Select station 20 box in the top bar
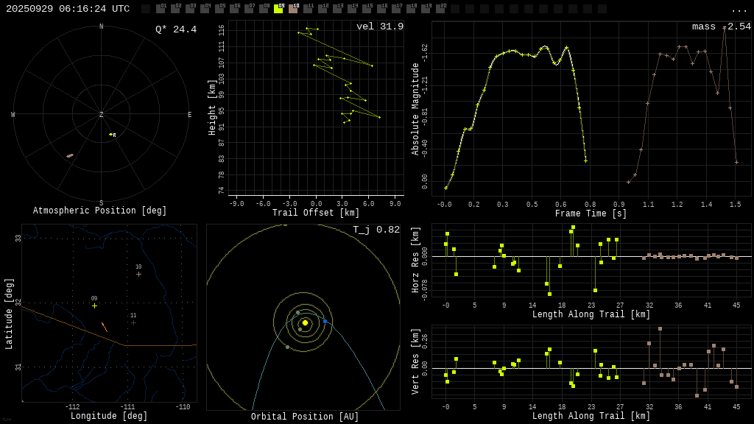The image size is (754, 424). coord(440,9)
